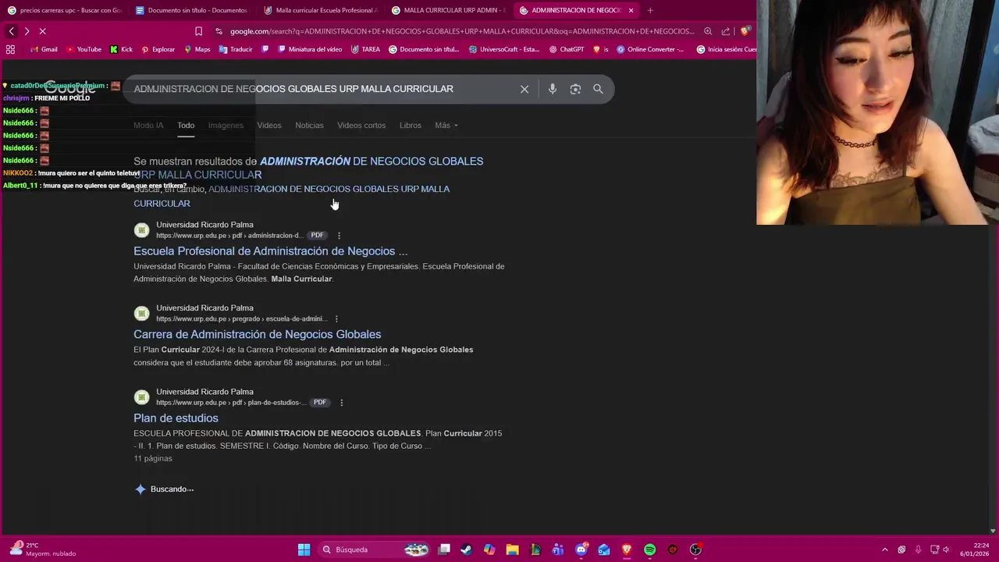This screenshot has height=562, width=999.
Task: Switch to Malla curricular Escuela Profesional tab
Action: pos(320,10)
